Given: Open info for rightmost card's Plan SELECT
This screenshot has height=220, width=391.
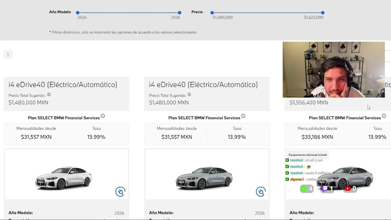Looking at the screenshot, I should 384,116.
